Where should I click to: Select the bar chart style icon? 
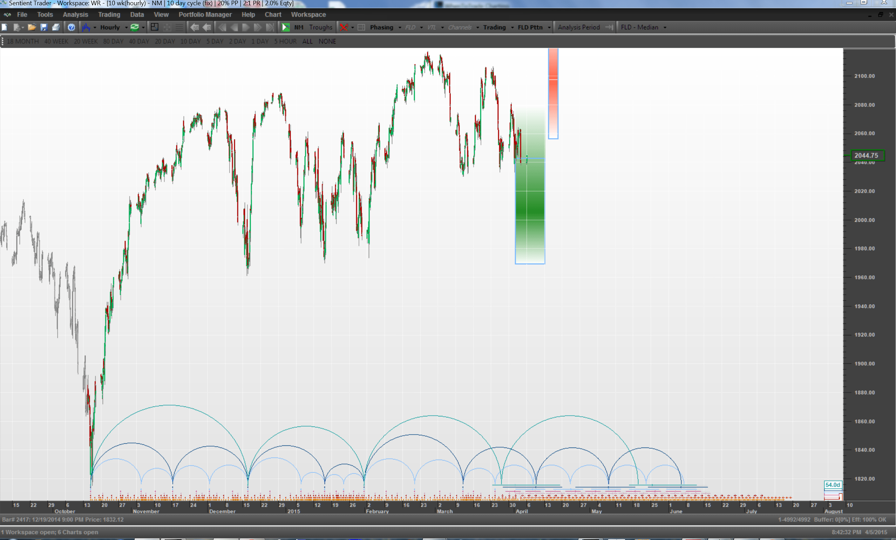[86, 27]
